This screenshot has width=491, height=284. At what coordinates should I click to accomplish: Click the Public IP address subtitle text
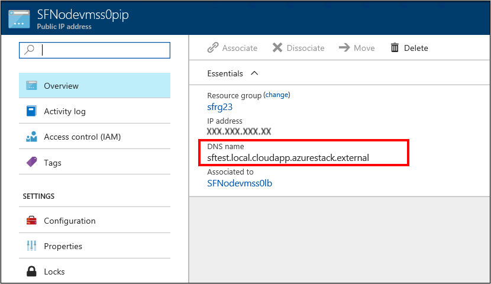pos(64,27)
